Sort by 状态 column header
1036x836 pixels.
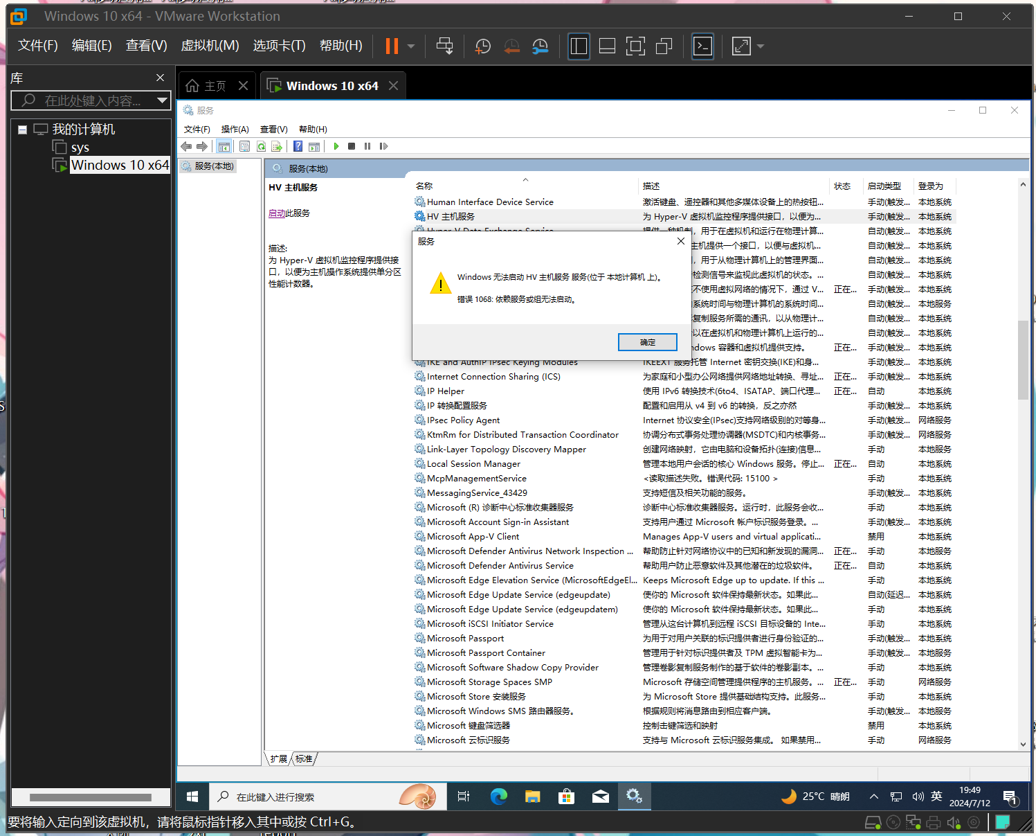tap(846, 186)
